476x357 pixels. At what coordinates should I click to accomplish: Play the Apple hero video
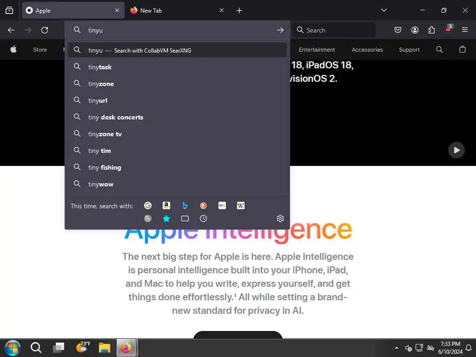(x=456, y=150)
